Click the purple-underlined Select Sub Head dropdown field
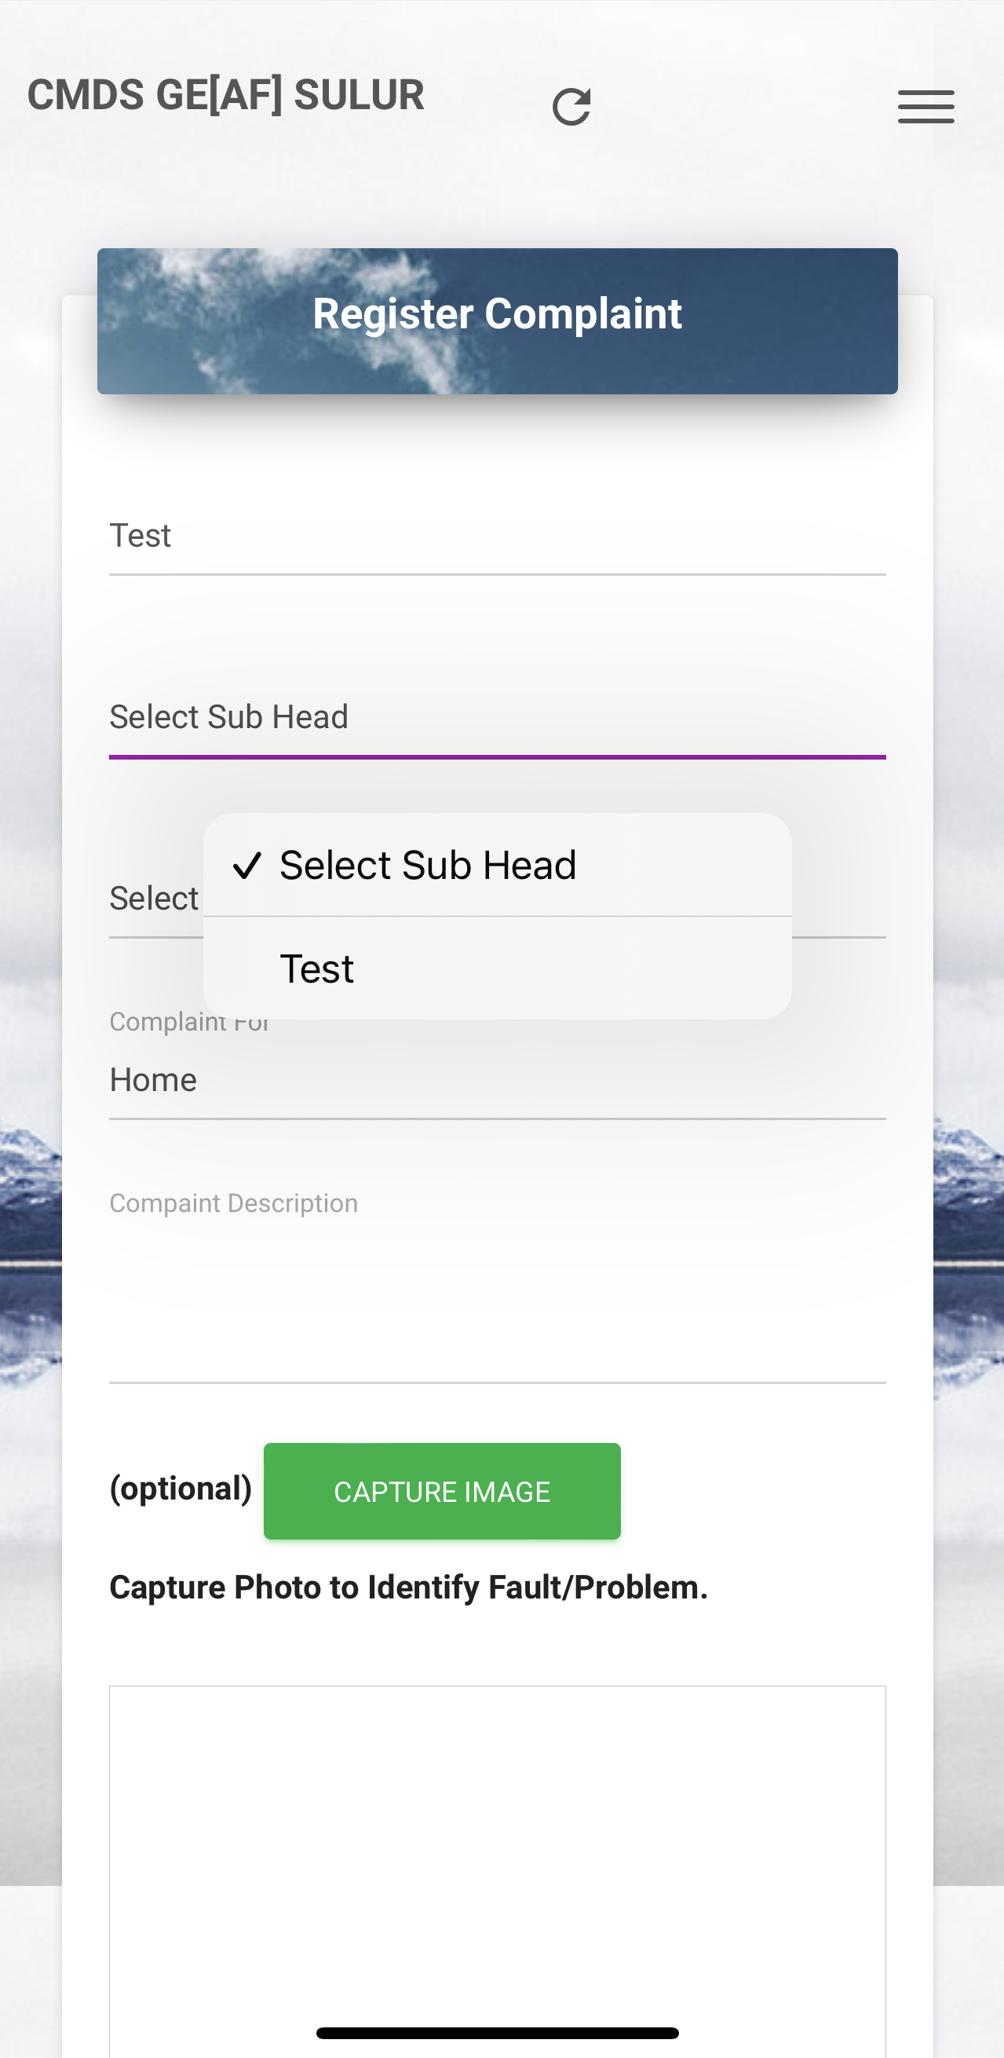This screenshot has width=1004, height=2058. tap(496, 717)
